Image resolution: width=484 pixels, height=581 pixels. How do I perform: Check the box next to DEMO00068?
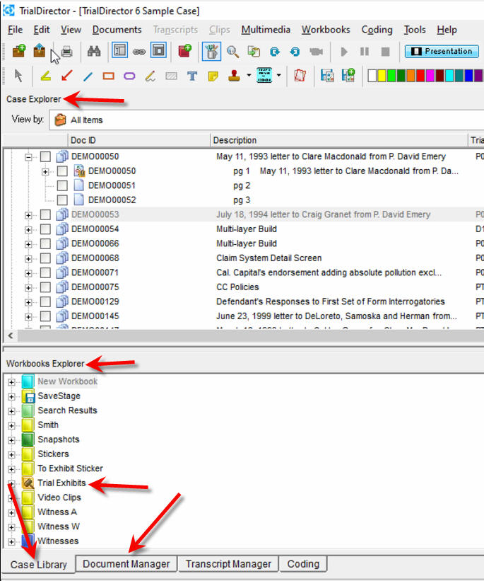45,258
